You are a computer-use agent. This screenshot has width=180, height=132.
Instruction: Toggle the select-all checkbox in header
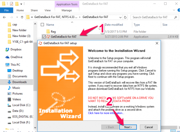42,25
